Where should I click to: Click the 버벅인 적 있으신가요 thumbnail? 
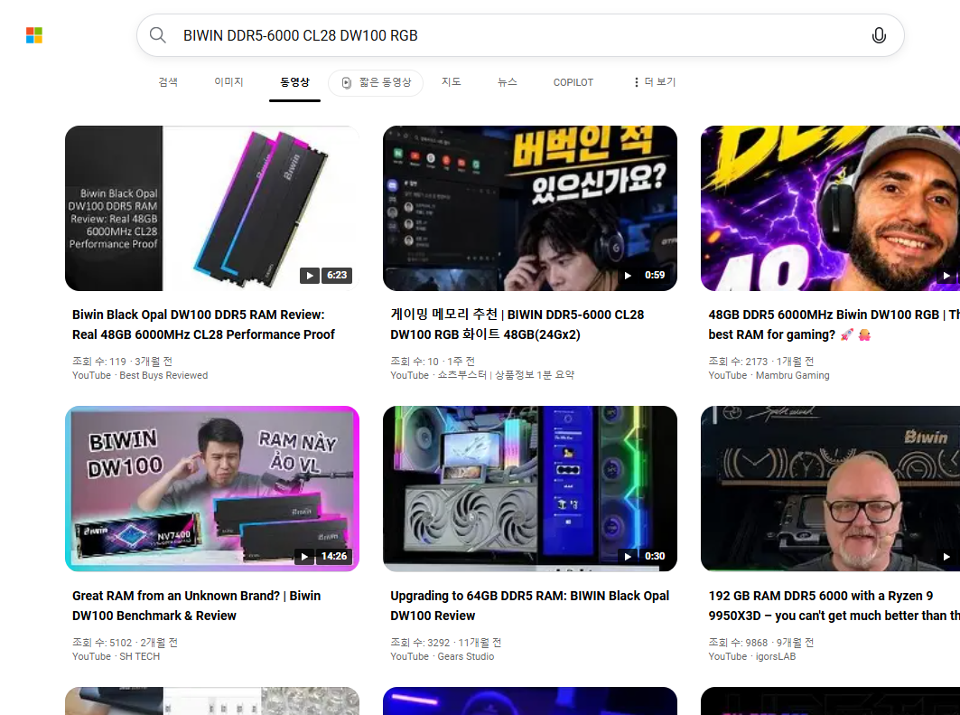click(529, 208)
